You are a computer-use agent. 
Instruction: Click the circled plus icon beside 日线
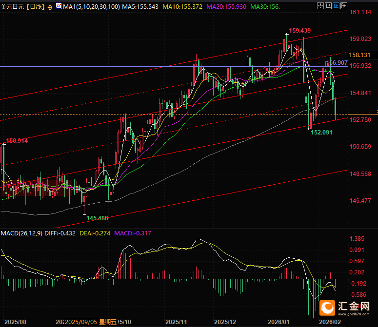[x=50, y=7]
